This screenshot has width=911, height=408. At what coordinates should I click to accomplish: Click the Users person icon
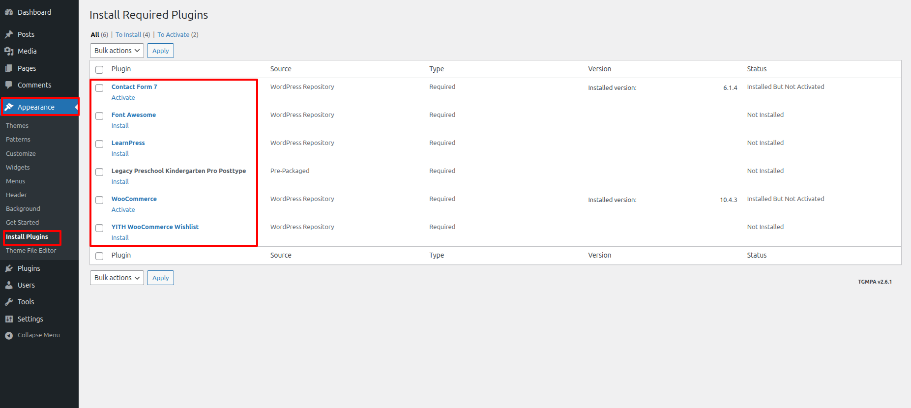[x=9, y=285]
